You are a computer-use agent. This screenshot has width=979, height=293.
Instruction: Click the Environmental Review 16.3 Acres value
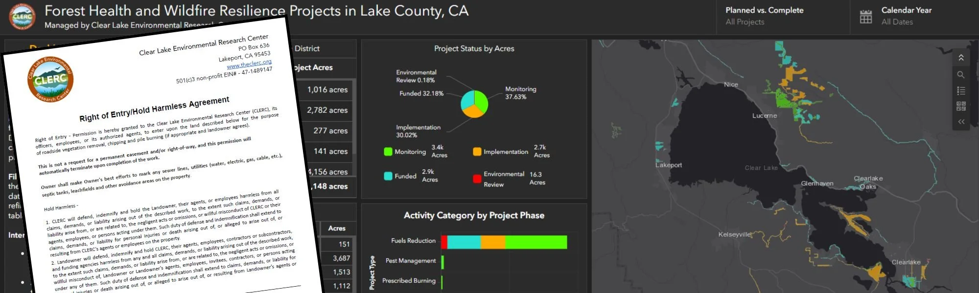pyautogui.click(x=537, y=178)
